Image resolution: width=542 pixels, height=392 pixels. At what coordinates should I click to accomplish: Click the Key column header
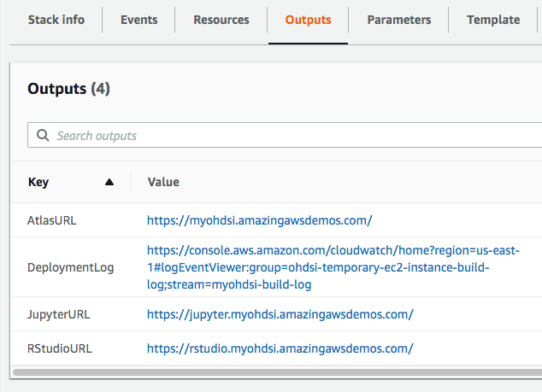pos(39,182)
